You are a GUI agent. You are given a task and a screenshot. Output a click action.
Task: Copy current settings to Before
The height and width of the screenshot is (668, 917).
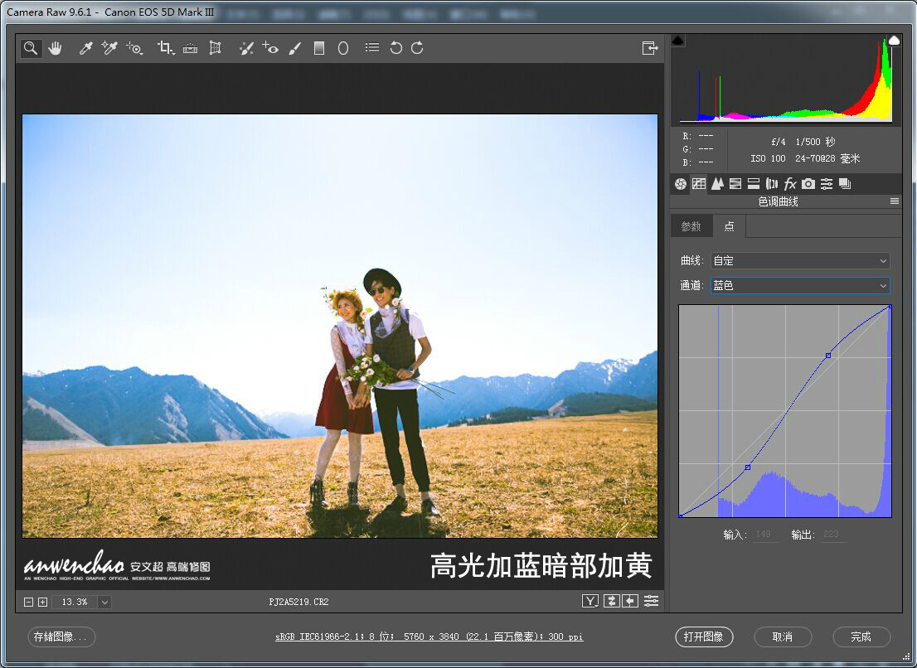click(630, 601)
